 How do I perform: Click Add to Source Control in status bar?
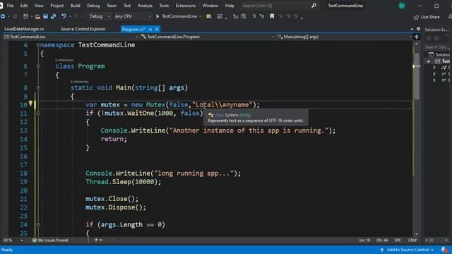407,250
